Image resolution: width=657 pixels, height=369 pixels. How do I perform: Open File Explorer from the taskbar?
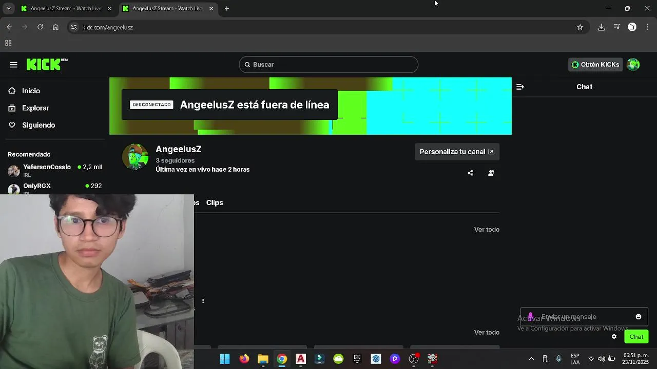(263, 359)
